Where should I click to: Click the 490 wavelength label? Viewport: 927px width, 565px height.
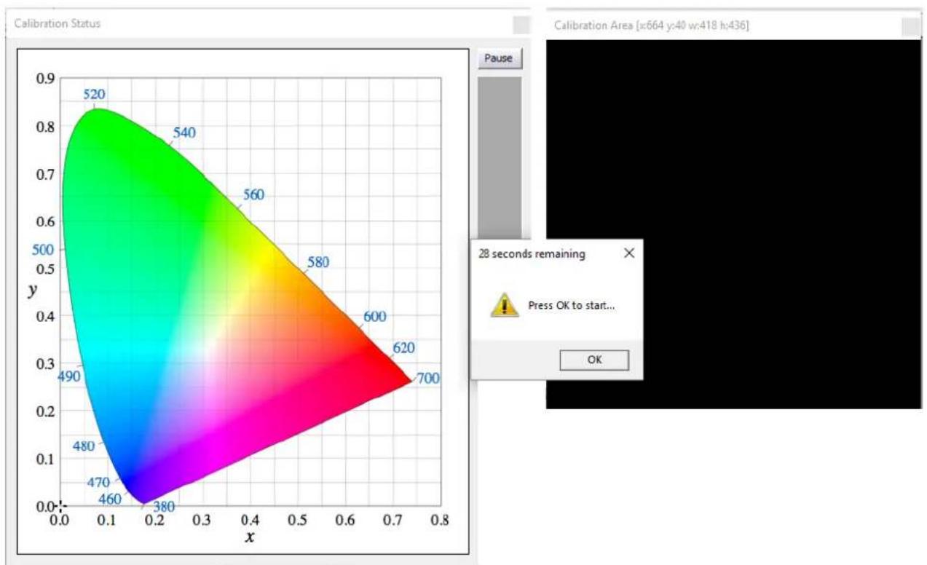(69, 376)
